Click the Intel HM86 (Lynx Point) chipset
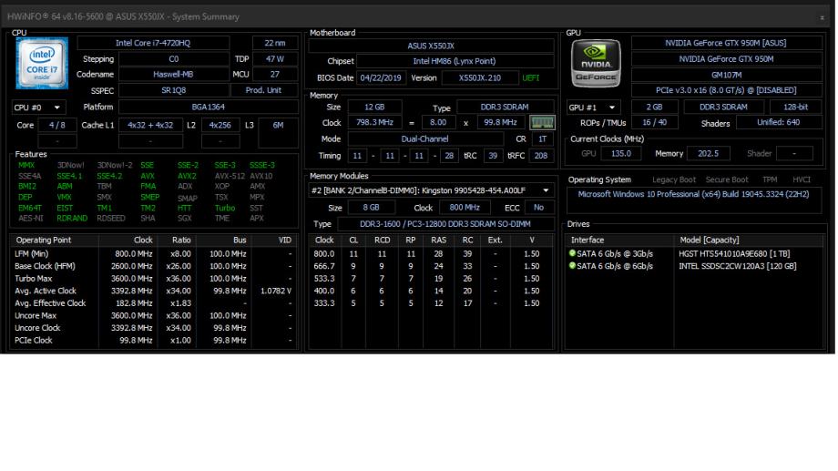Viewport: 838px width, 471px height. (455, 61)
